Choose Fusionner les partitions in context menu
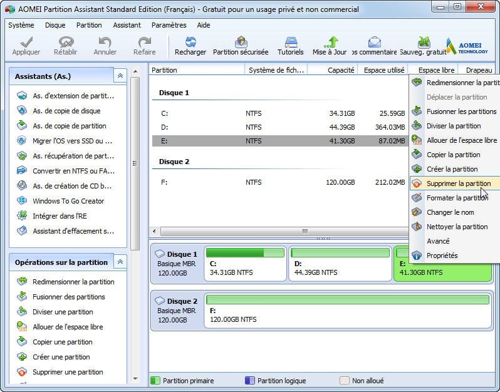The image size is (500, 392). pyautogui.click(x=455, y=111)
